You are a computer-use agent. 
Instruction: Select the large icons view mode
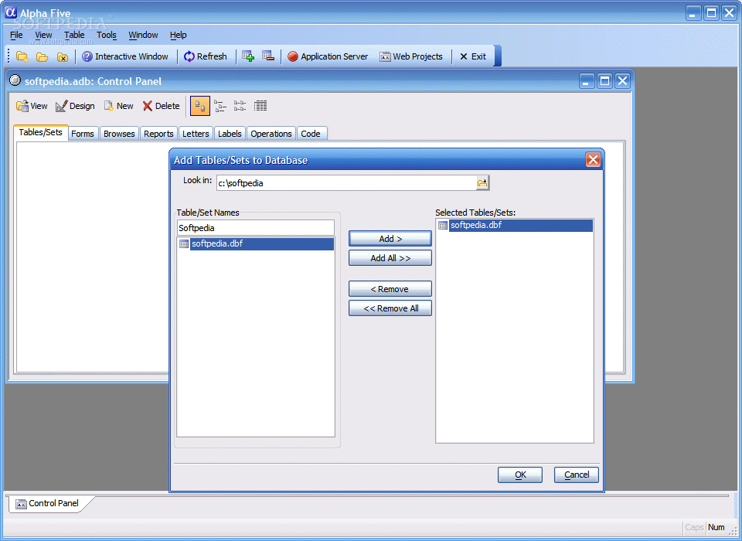[200, 106]
